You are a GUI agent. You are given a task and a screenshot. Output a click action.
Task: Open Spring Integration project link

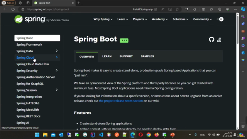pyautogui.click(x=29, y=97)
